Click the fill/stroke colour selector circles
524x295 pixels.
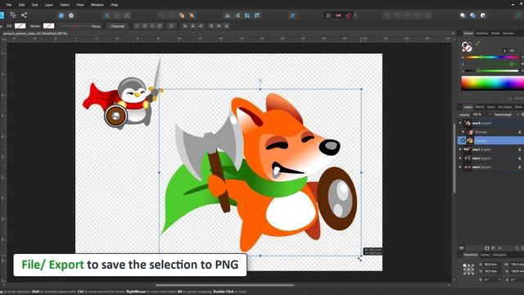(467, 47)
